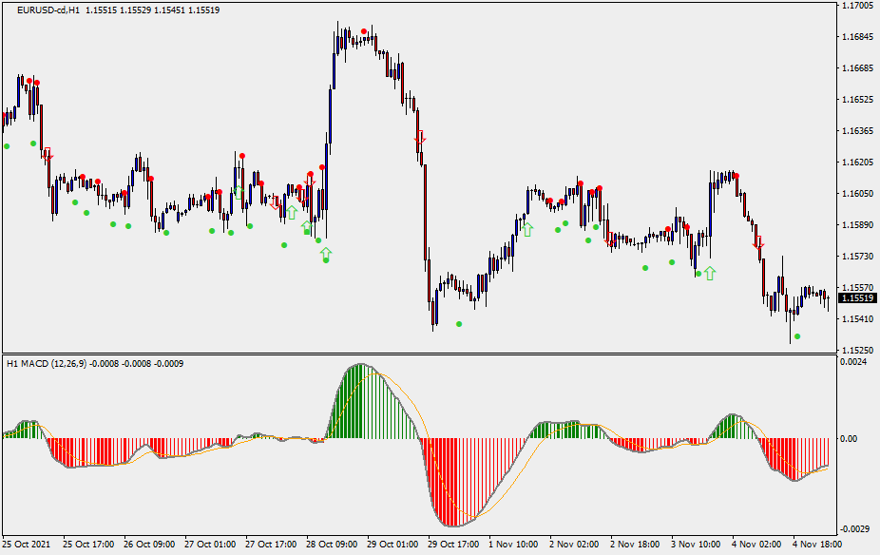Select the rightmost green dot on the chart

pos(797,336)
